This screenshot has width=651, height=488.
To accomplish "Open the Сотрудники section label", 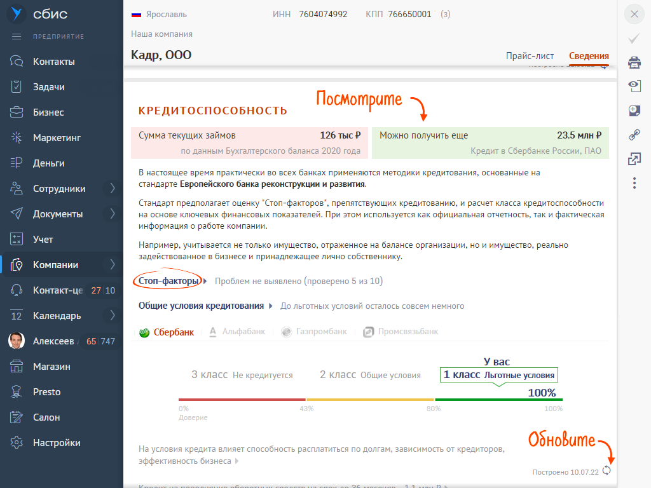I will 59,188.
